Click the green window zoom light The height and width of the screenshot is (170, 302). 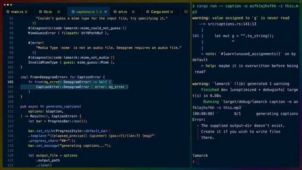pos(11,5)
